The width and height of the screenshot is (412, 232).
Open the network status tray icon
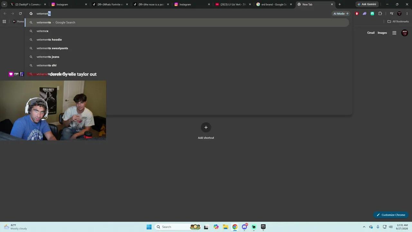pos(385,227)
